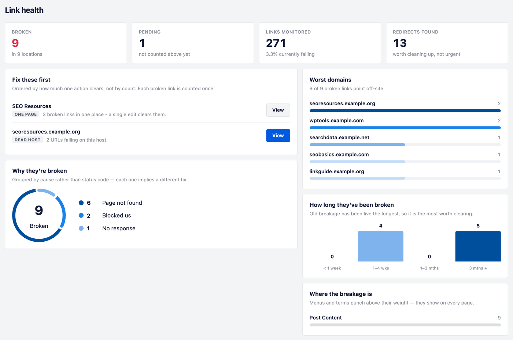Click the searchdata.example.net progress bar
Image resolution: width=513 pixels, height=340 pixels.
point(405,145)
